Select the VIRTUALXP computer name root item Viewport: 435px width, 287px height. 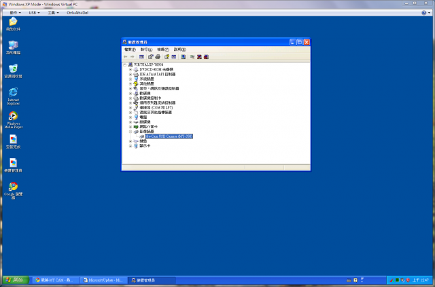pos(148,65)
